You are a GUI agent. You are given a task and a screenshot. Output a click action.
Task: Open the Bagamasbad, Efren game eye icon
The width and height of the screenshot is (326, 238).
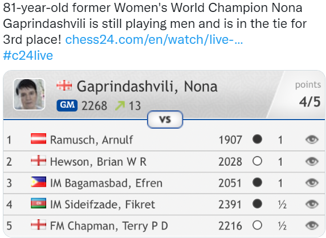312,183
